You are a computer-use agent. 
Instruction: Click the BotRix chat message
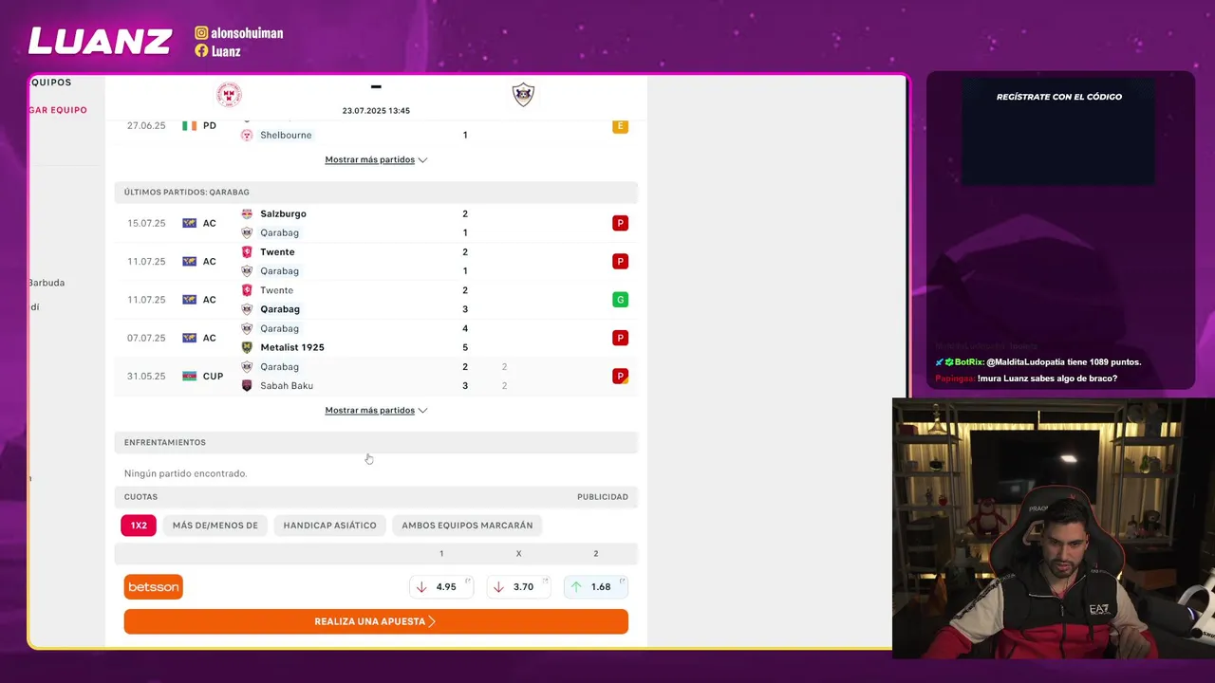tap(1038, 362)
